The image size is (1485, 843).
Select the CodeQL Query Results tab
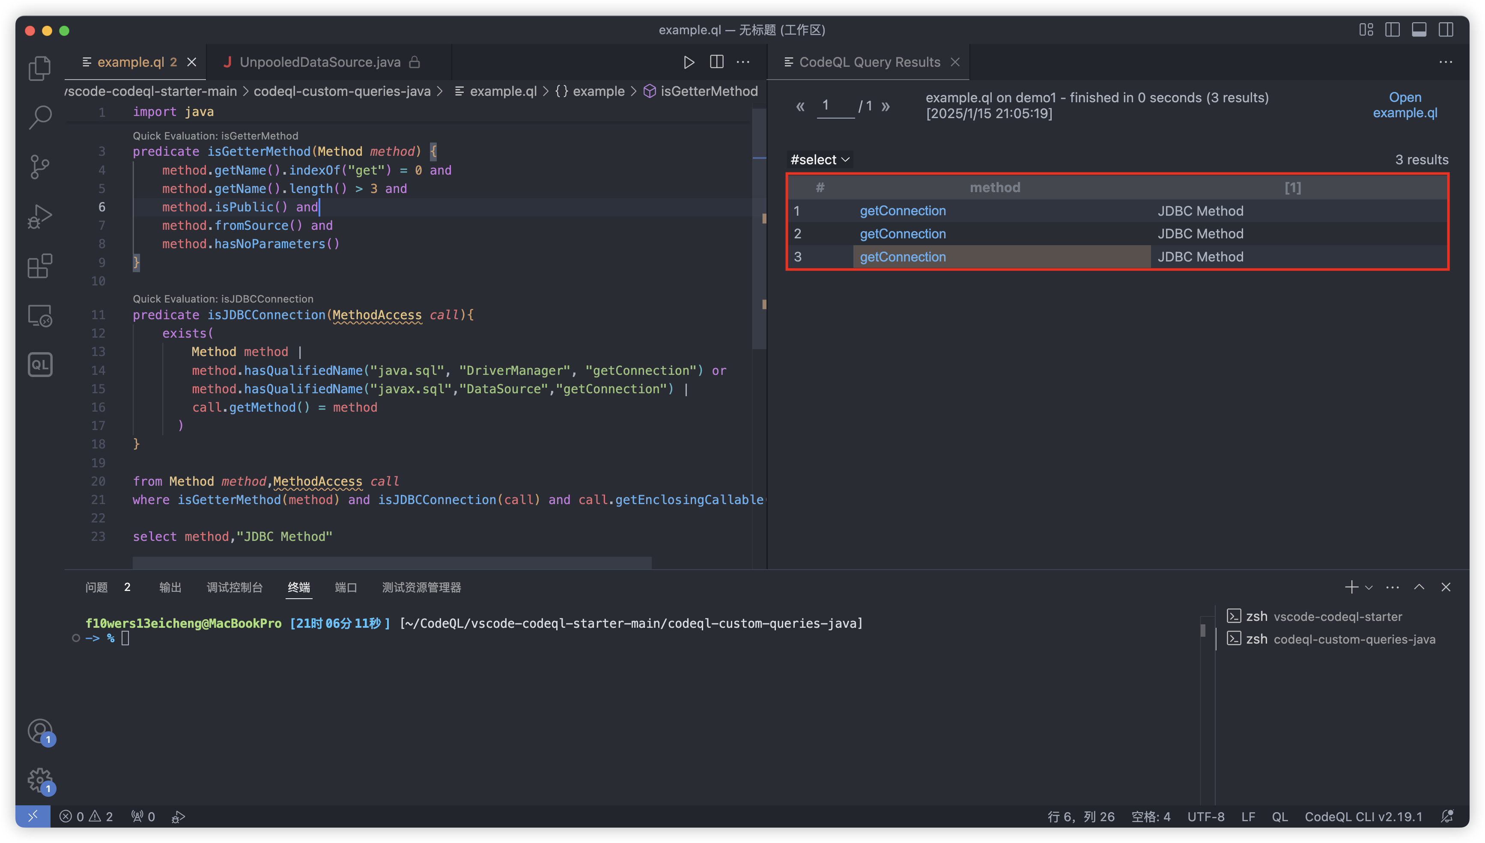click(868, 62)
